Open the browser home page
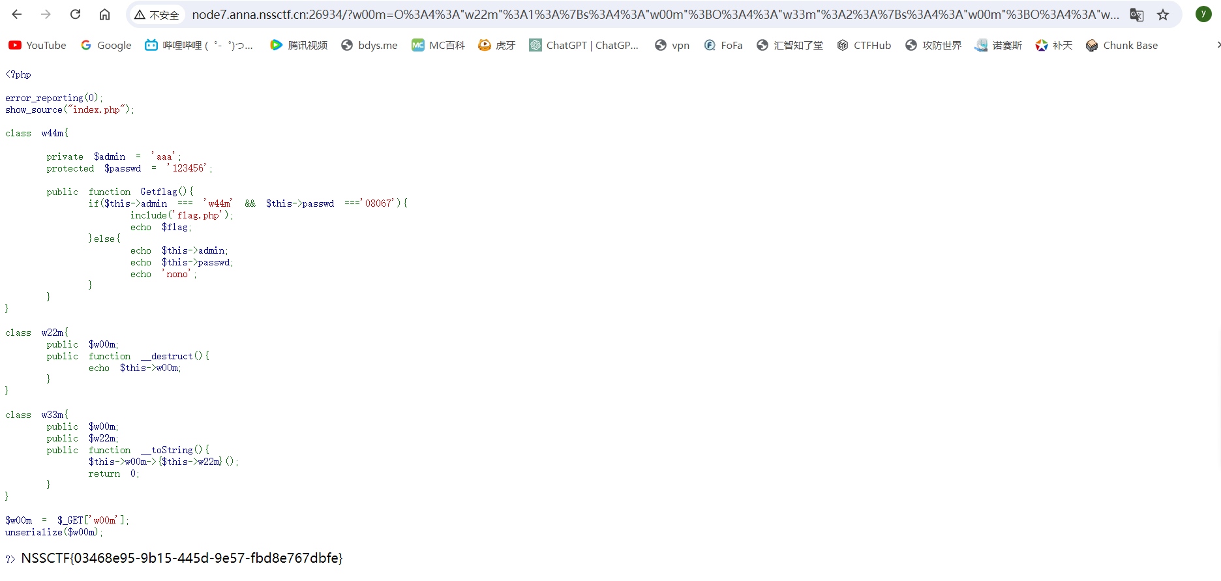The image size is (1221, 581). tap(104, 14)
